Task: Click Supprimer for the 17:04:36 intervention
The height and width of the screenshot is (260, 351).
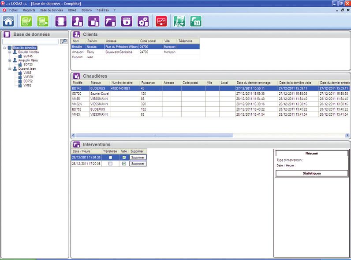Action: [x=138, y=158]
